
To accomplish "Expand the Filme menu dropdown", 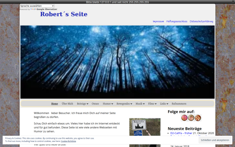I will (x=152, y=103).
